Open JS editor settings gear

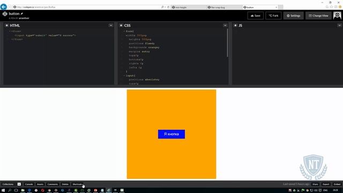pyautogui.click(x=235, y=25)
